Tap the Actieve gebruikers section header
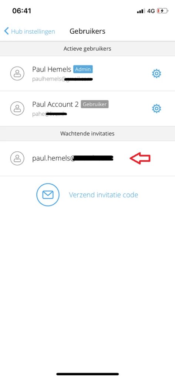This screenshot has height=379, width=175. pyautogui.click(x=87, y=48)
